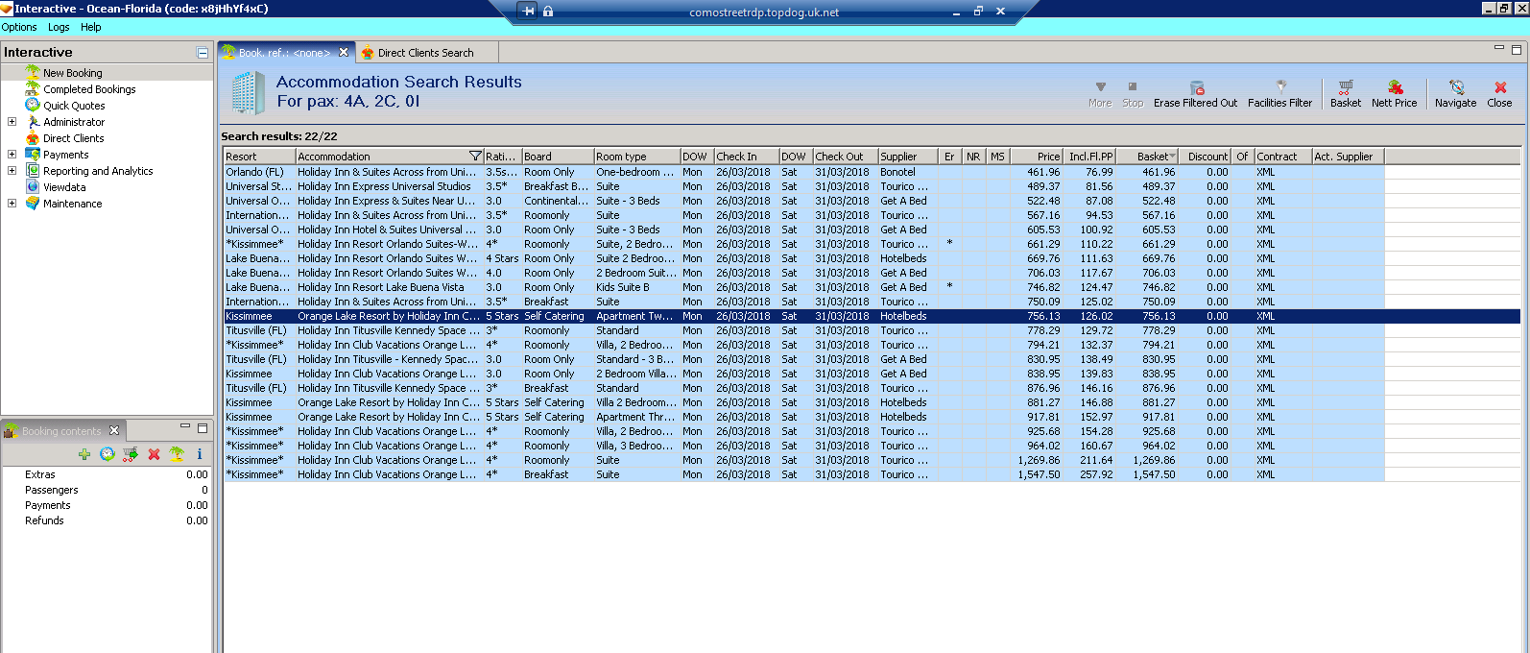Image resolution: width=1530 pixels, height=653 pixels.
Task: Click the Basket cart icon in results toolbar
Action: 1346,87
